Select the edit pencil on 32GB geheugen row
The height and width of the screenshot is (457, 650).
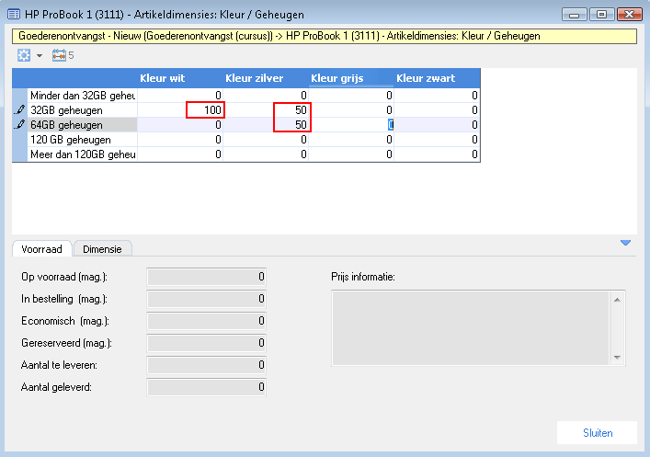point(19,110)
